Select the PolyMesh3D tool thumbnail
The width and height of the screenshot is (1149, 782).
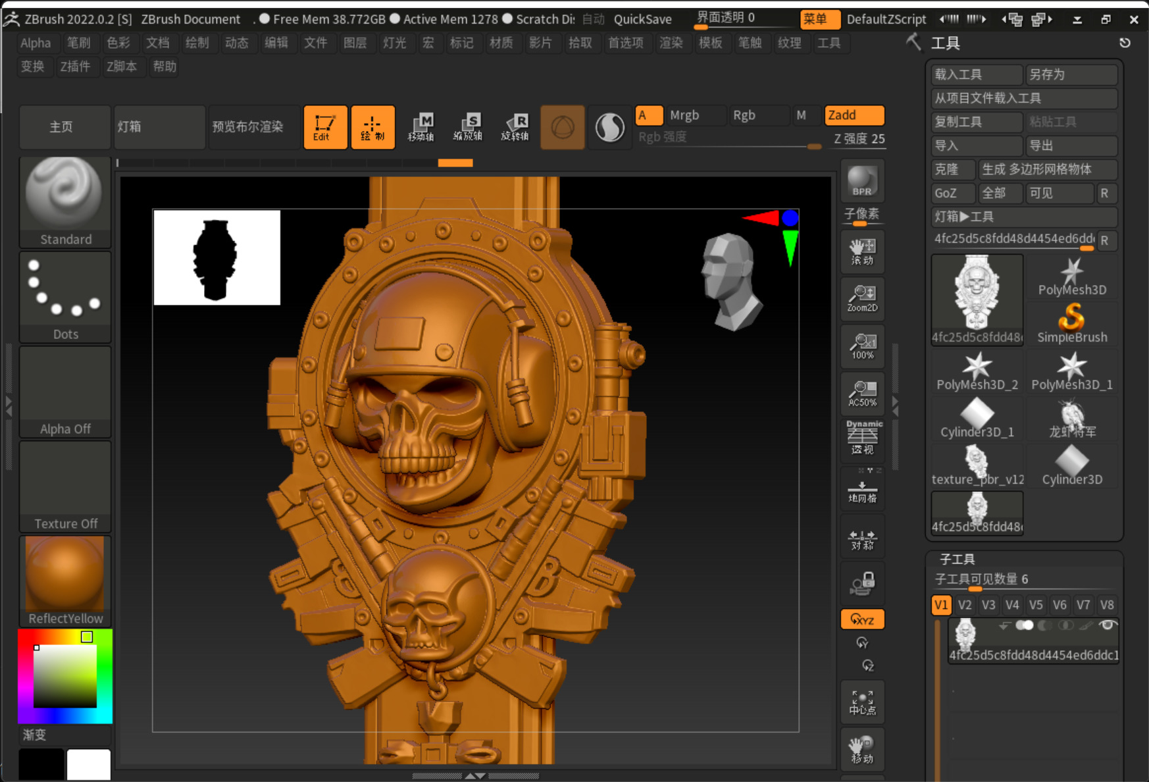click(1072, 276)
